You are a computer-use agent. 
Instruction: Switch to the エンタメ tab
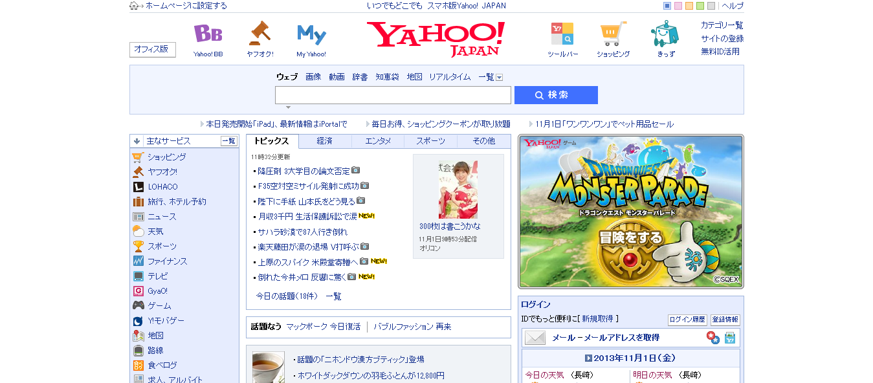point(378,141)
